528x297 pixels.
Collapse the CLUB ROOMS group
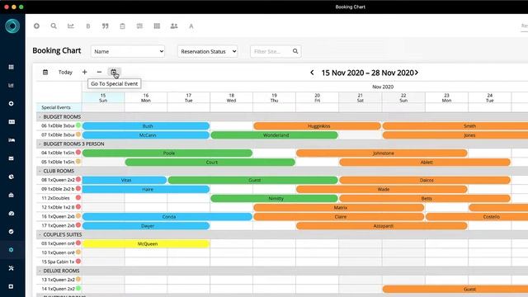[x=40, y=171]
